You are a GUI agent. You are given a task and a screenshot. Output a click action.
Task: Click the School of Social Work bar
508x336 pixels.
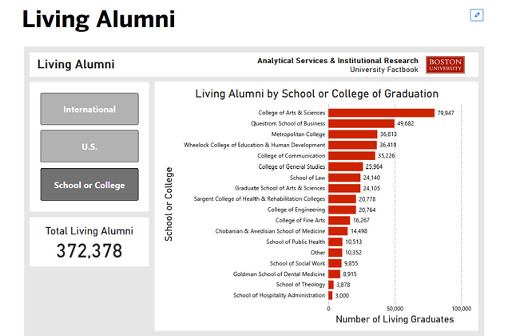(335, 263)
